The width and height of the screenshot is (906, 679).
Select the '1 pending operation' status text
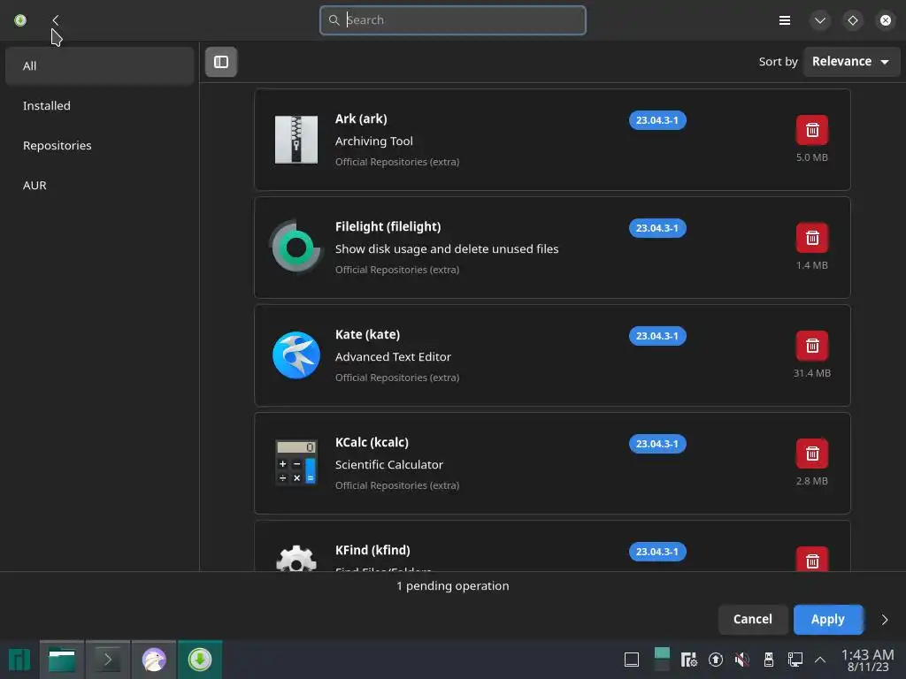point(452,586)
